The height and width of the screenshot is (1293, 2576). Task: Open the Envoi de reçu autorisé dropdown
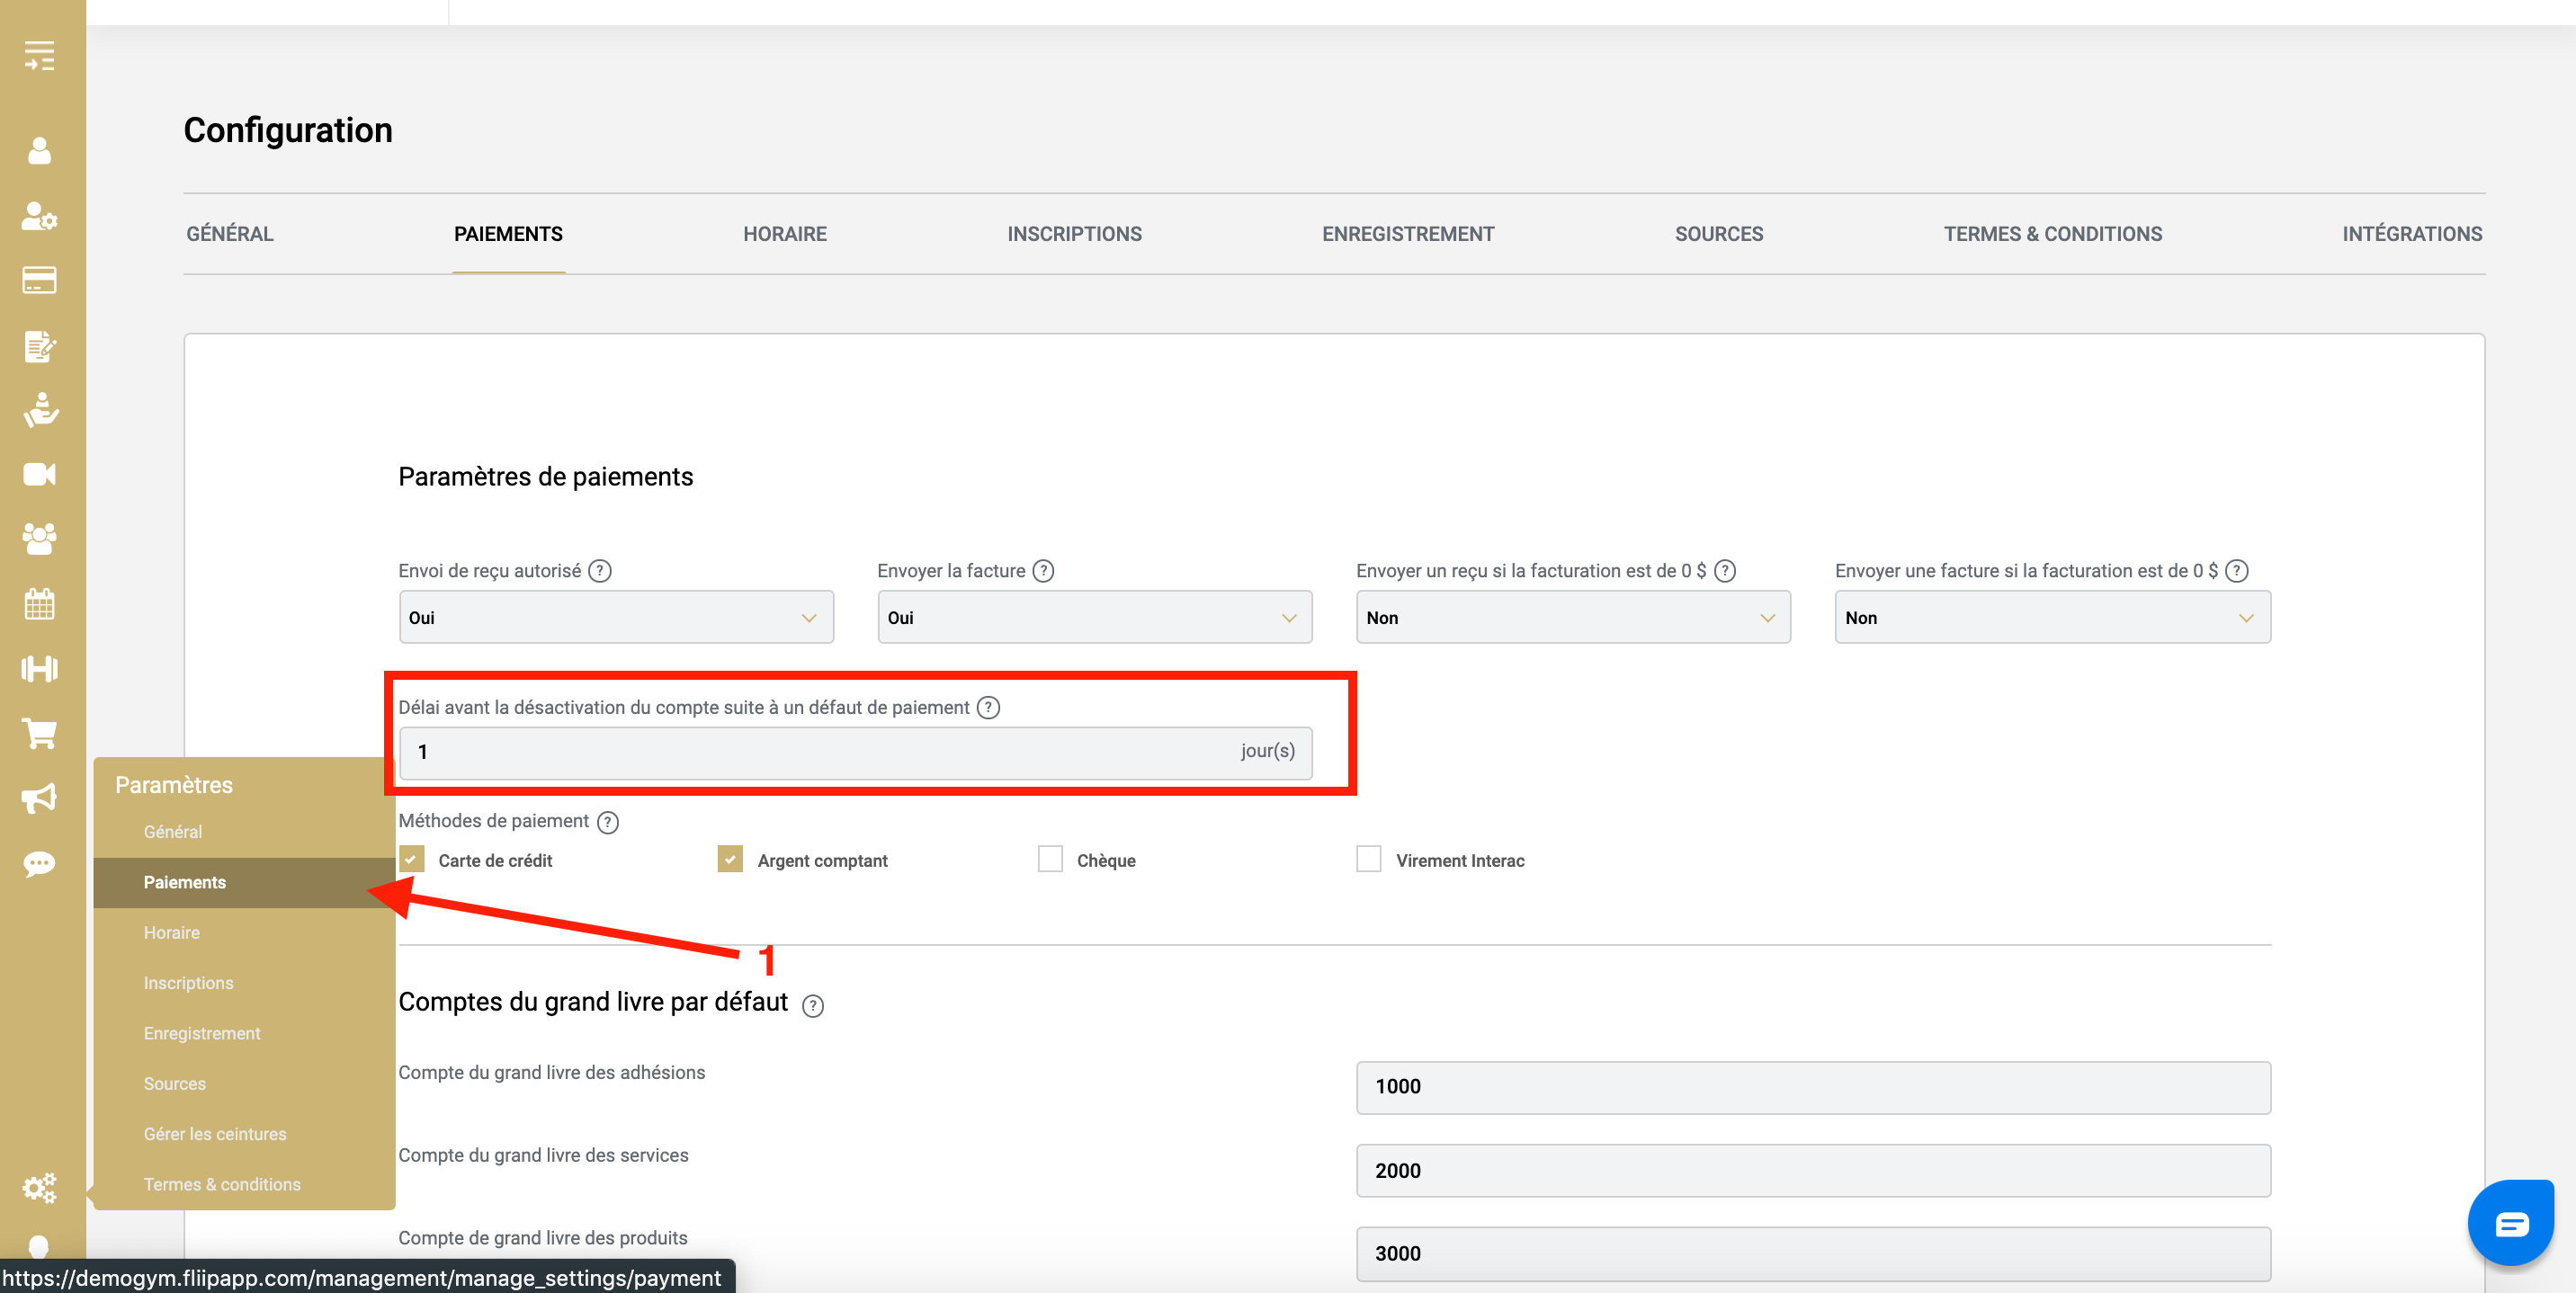pos(615,618)
